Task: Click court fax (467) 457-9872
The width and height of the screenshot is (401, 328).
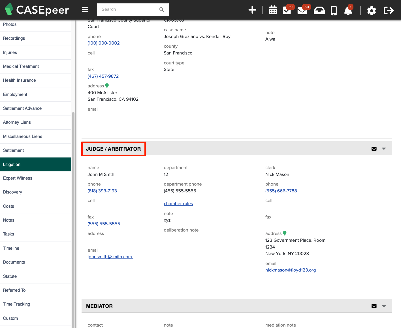Action: (103, 76)
